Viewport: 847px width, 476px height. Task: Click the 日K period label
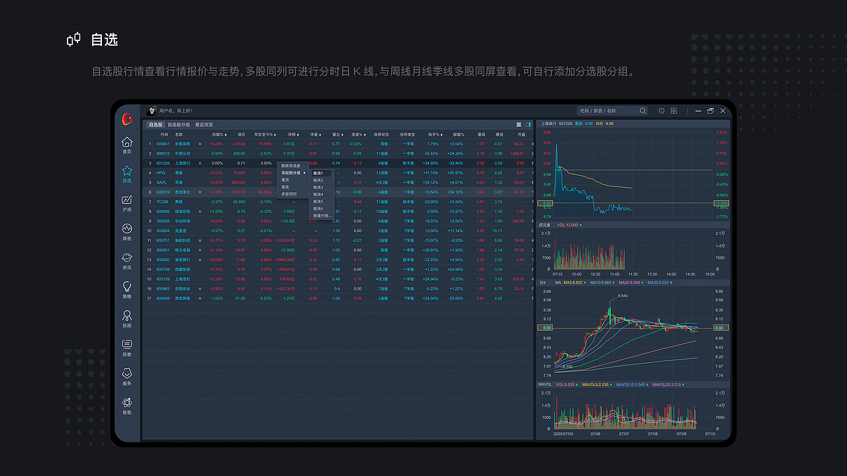542,283
